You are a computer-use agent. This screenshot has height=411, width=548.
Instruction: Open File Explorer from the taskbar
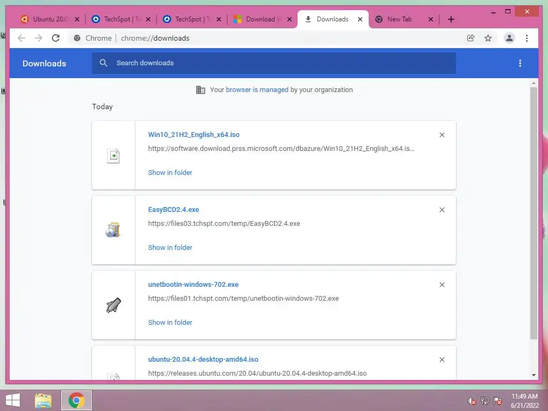(x=43, y=400)
